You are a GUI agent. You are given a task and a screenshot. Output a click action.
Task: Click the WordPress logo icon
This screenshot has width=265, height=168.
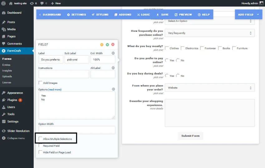pyautogui.click(x=3, y=3)
